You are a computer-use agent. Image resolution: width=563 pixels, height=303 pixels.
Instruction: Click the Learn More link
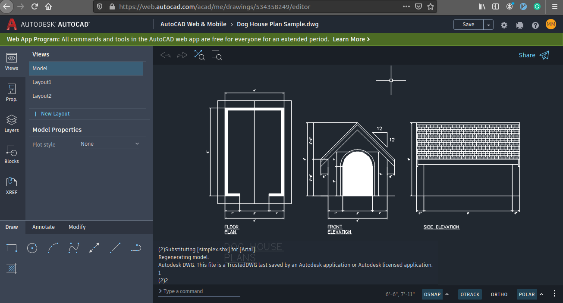[x=349, y=39]
